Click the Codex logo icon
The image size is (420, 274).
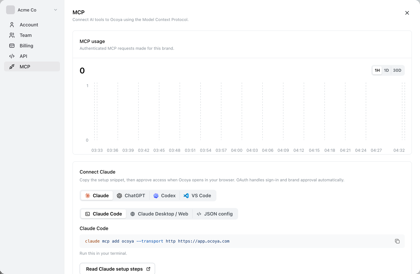click(156, 196)
